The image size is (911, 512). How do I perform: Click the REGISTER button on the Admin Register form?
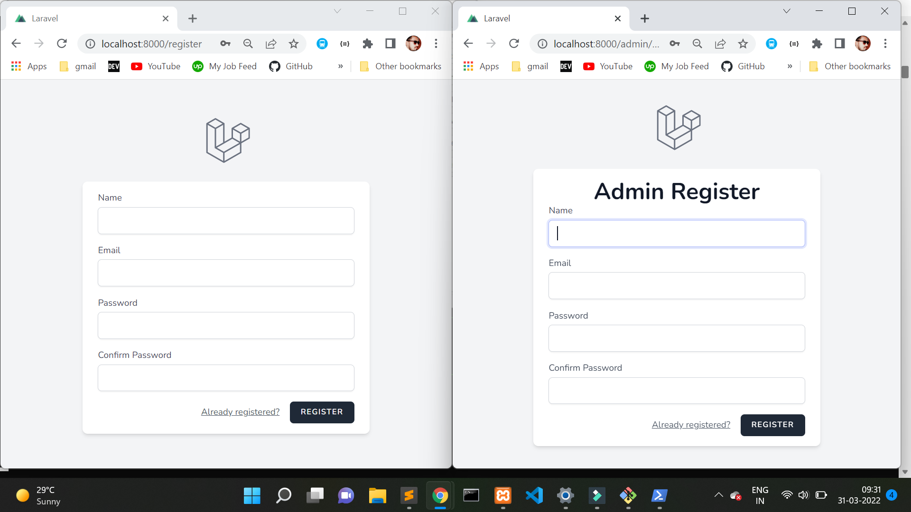[772, 425]
